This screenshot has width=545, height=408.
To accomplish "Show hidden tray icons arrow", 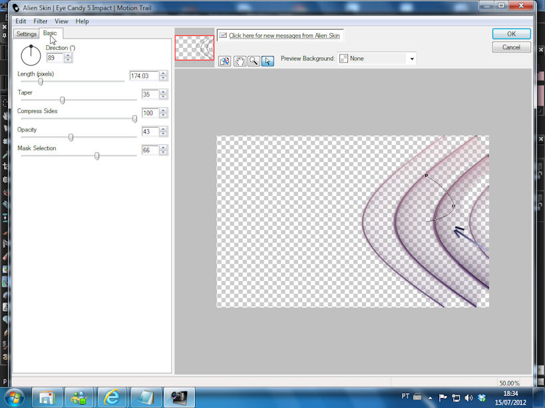I will 431,398.
